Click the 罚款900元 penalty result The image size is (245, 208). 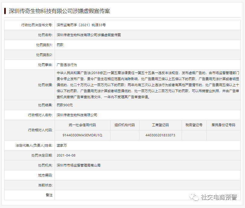pyautogui.click(x=65, y=105)
